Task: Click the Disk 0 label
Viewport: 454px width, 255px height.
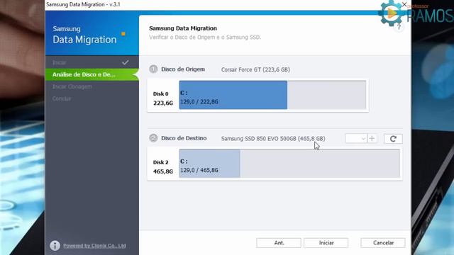Action: click(161, 94)
